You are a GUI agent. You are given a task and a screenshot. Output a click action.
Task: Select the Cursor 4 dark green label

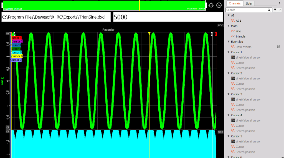click(x=16, y=49)
